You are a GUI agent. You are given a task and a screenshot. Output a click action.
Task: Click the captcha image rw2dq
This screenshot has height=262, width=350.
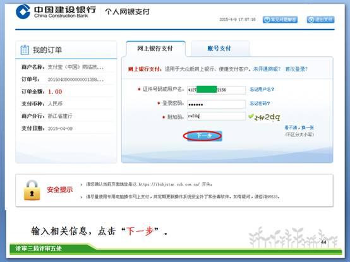pyautogui.click(x=267, y=117)
